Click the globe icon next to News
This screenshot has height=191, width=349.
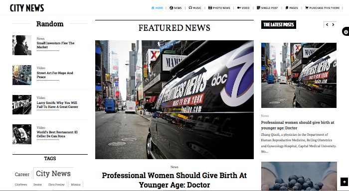pos(171,8)
